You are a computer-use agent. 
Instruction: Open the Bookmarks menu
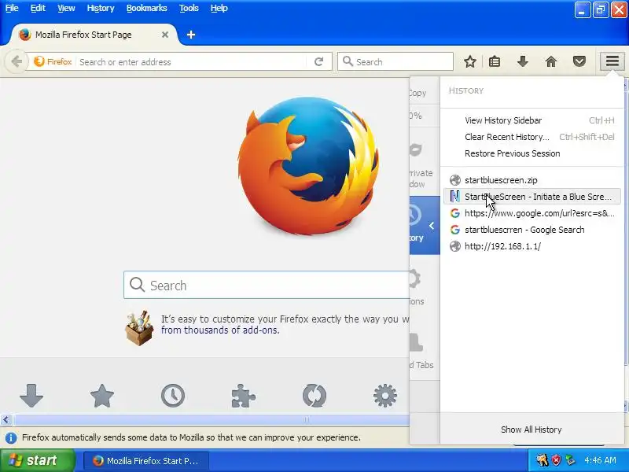146,8
